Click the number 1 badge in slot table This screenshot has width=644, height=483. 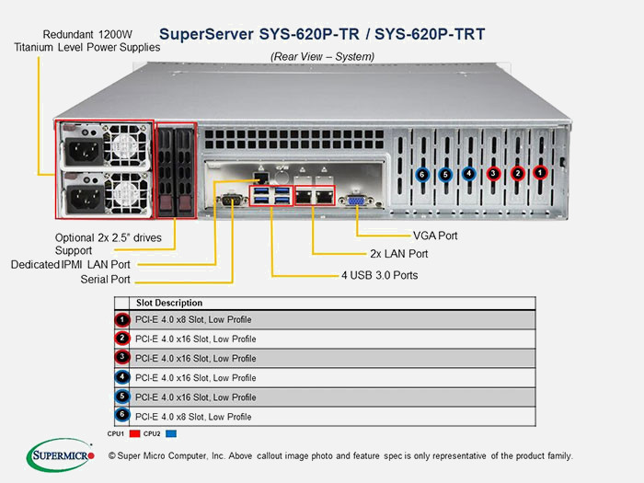(122, 319)
